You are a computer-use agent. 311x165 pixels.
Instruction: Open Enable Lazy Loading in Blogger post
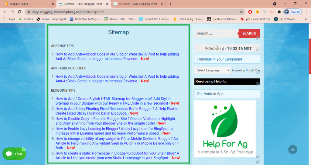point(114,131)
